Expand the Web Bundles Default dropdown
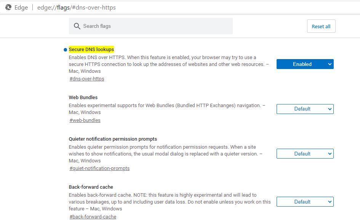360x223 pixels. pos(305,109)
